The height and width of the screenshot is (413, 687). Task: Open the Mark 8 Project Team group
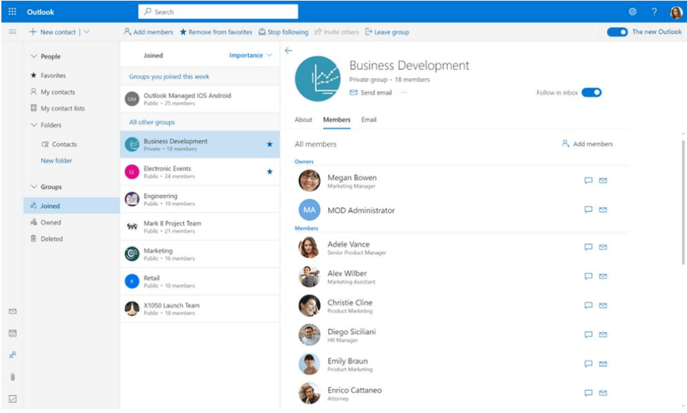point(200,226)
